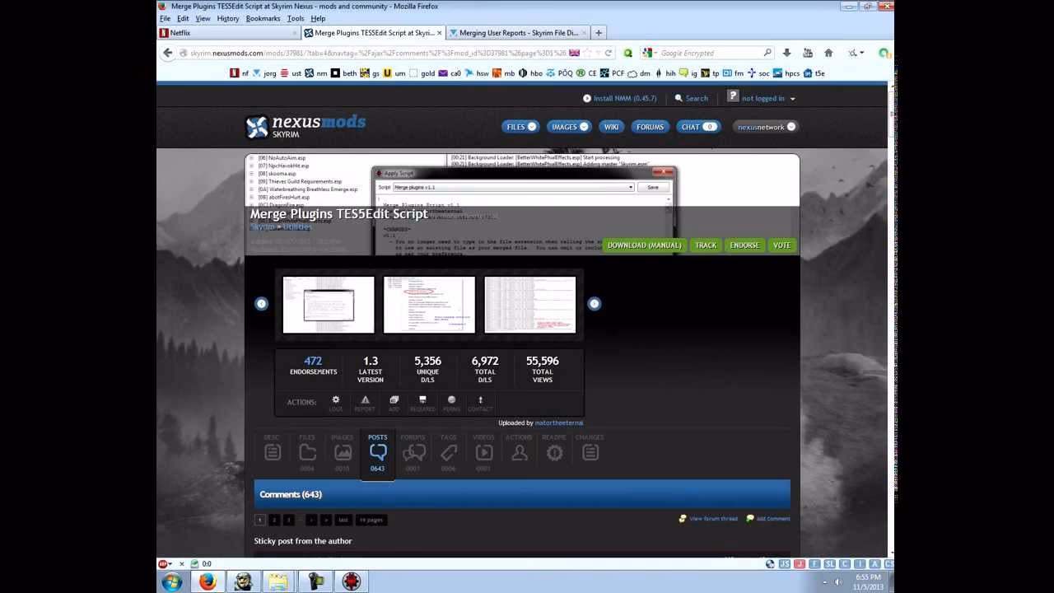Open the Forums button in header

[x=650, y=127]
